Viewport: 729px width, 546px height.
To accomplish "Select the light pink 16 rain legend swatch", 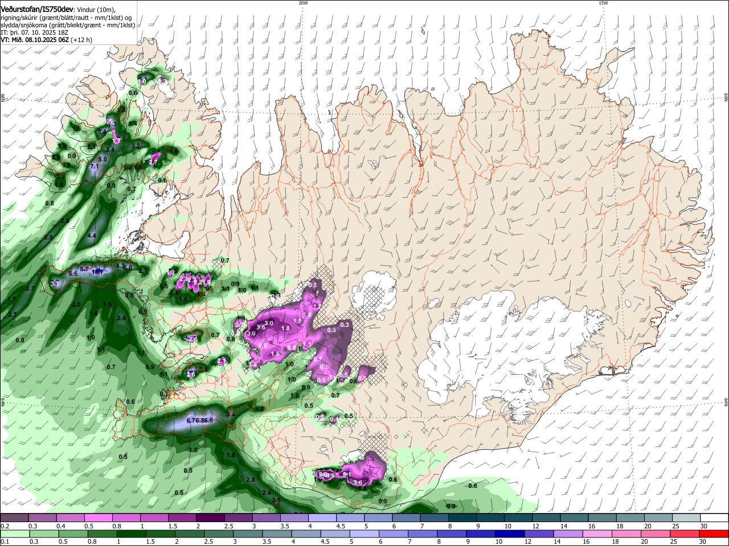I will 596,533.
